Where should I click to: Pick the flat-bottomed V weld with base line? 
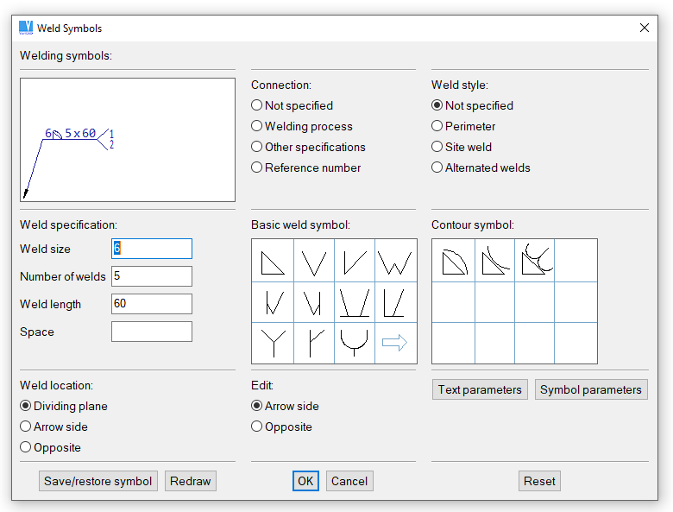(354, 302)
